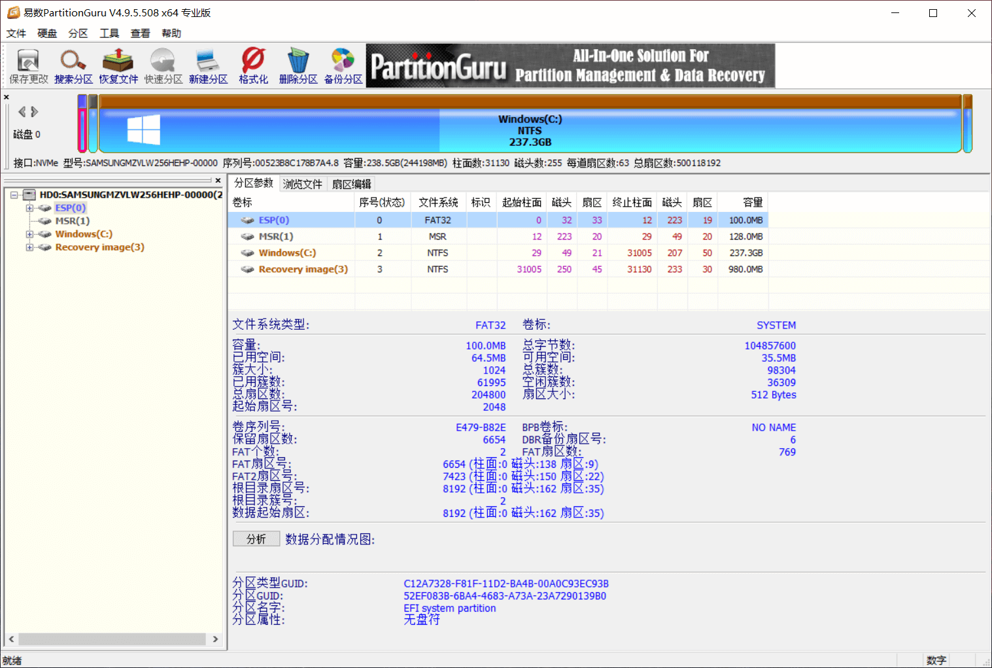Screen dimensions: 992x668
Task: Click the 序号(状态) column header
Action: click(383, 203)
